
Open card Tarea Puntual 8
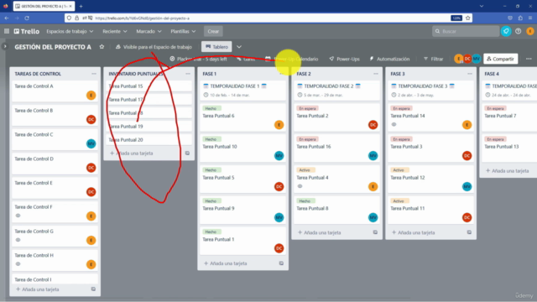pyautogui.click(x=336, y=210)
